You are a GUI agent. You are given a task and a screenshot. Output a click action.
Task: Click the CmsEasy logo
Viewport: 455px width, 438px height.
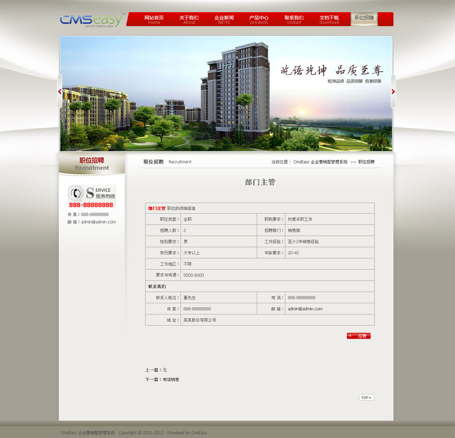[91, 20]
